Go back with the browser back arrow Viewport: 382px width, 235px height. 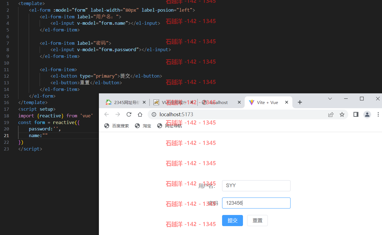click(106, 115)
